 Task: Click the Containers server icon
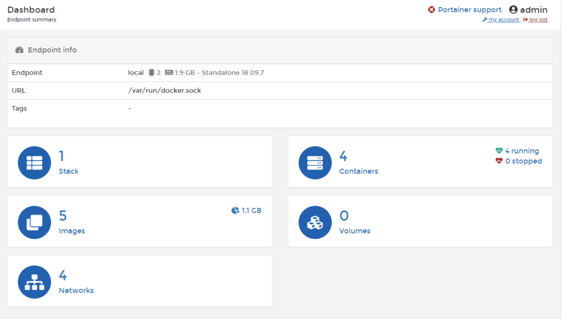315,163
